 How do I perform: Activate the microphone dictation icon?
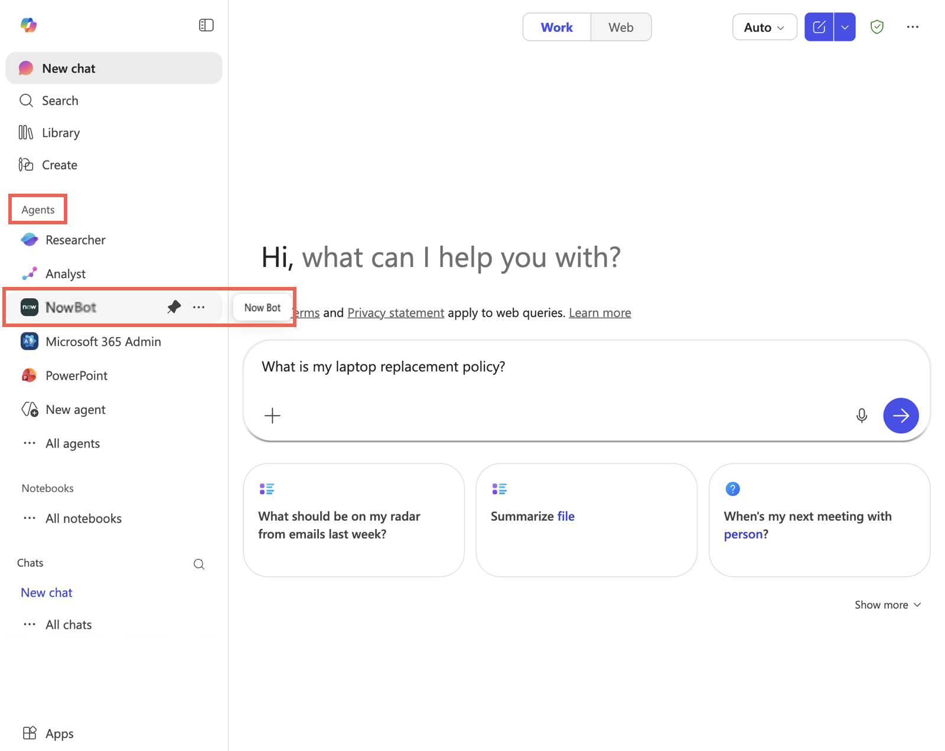[862, 416]
